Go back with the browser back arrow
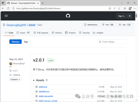Image resolution: width=138 pixels, height=102 pixels. [3, 8]
